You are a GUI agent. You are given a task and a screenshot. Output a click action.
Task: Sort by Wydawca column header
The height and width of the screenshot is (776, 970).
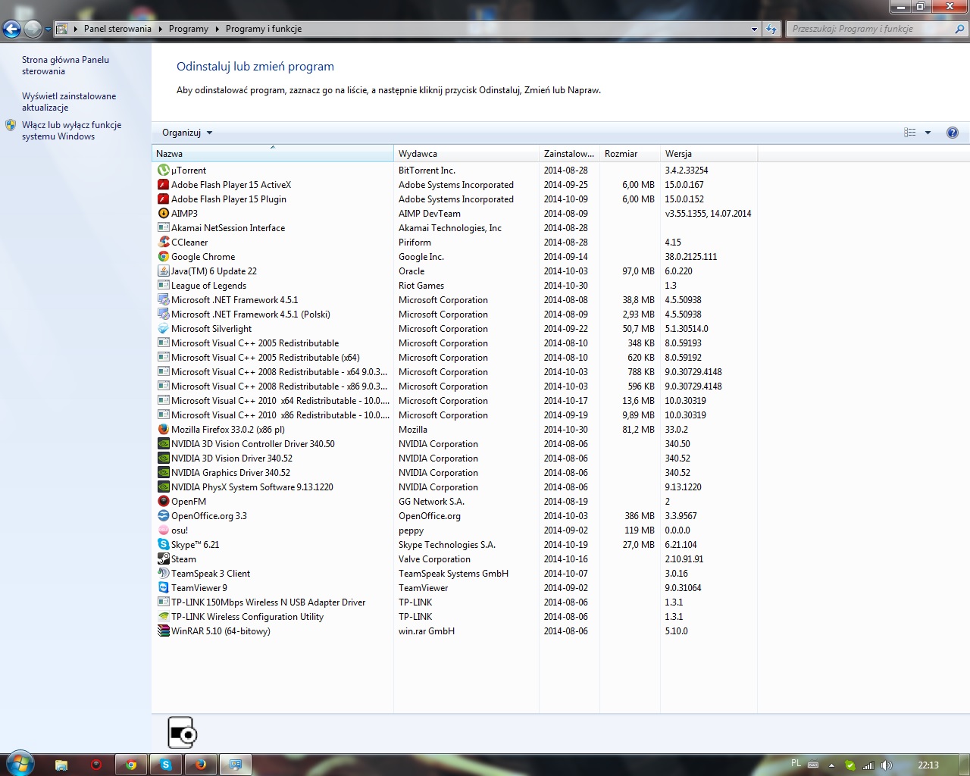(x=467, y=154)
